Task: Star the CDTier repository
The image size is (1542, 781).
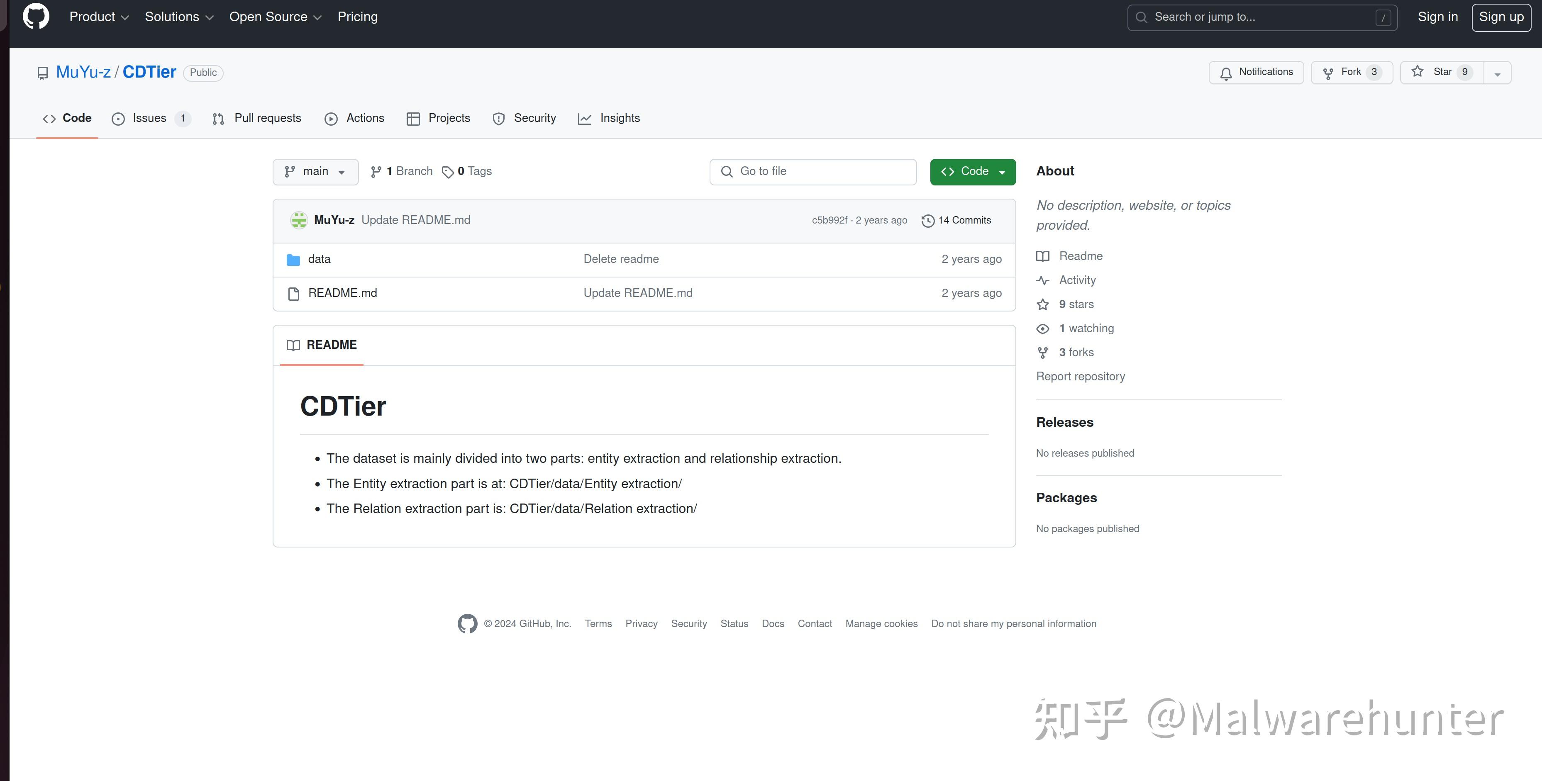Action: (x=1439, y=72)
